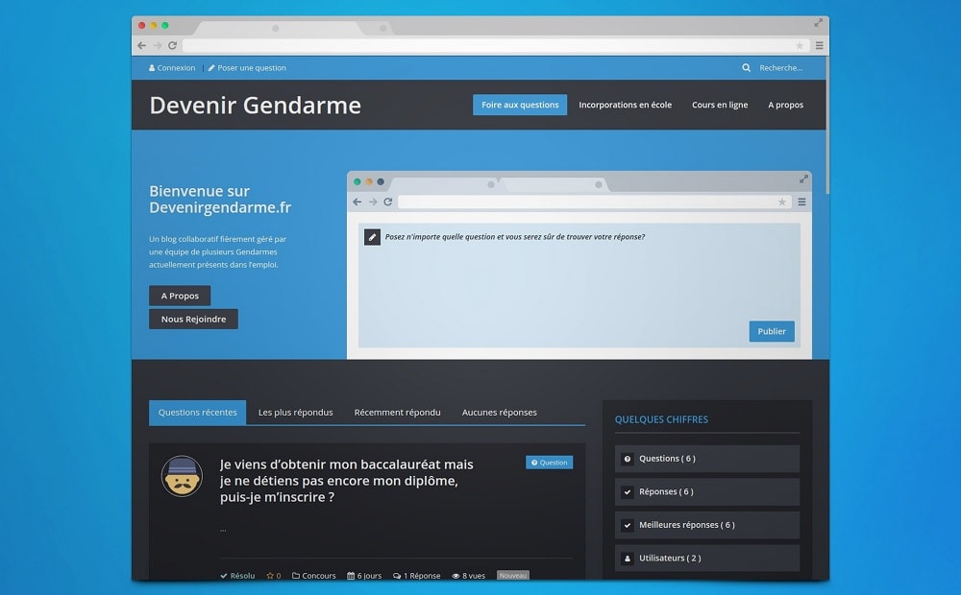This screenshot has height=595, width=961.
Task: Open the baccalauréat question title
Action: coord(347,481)
